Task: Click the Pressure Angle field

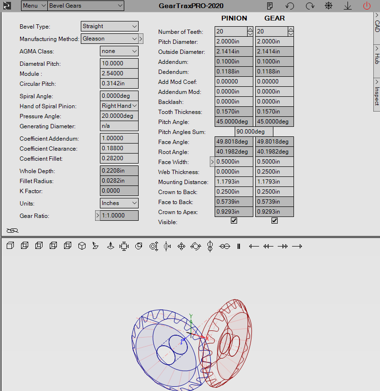Action: coord(119,116)
